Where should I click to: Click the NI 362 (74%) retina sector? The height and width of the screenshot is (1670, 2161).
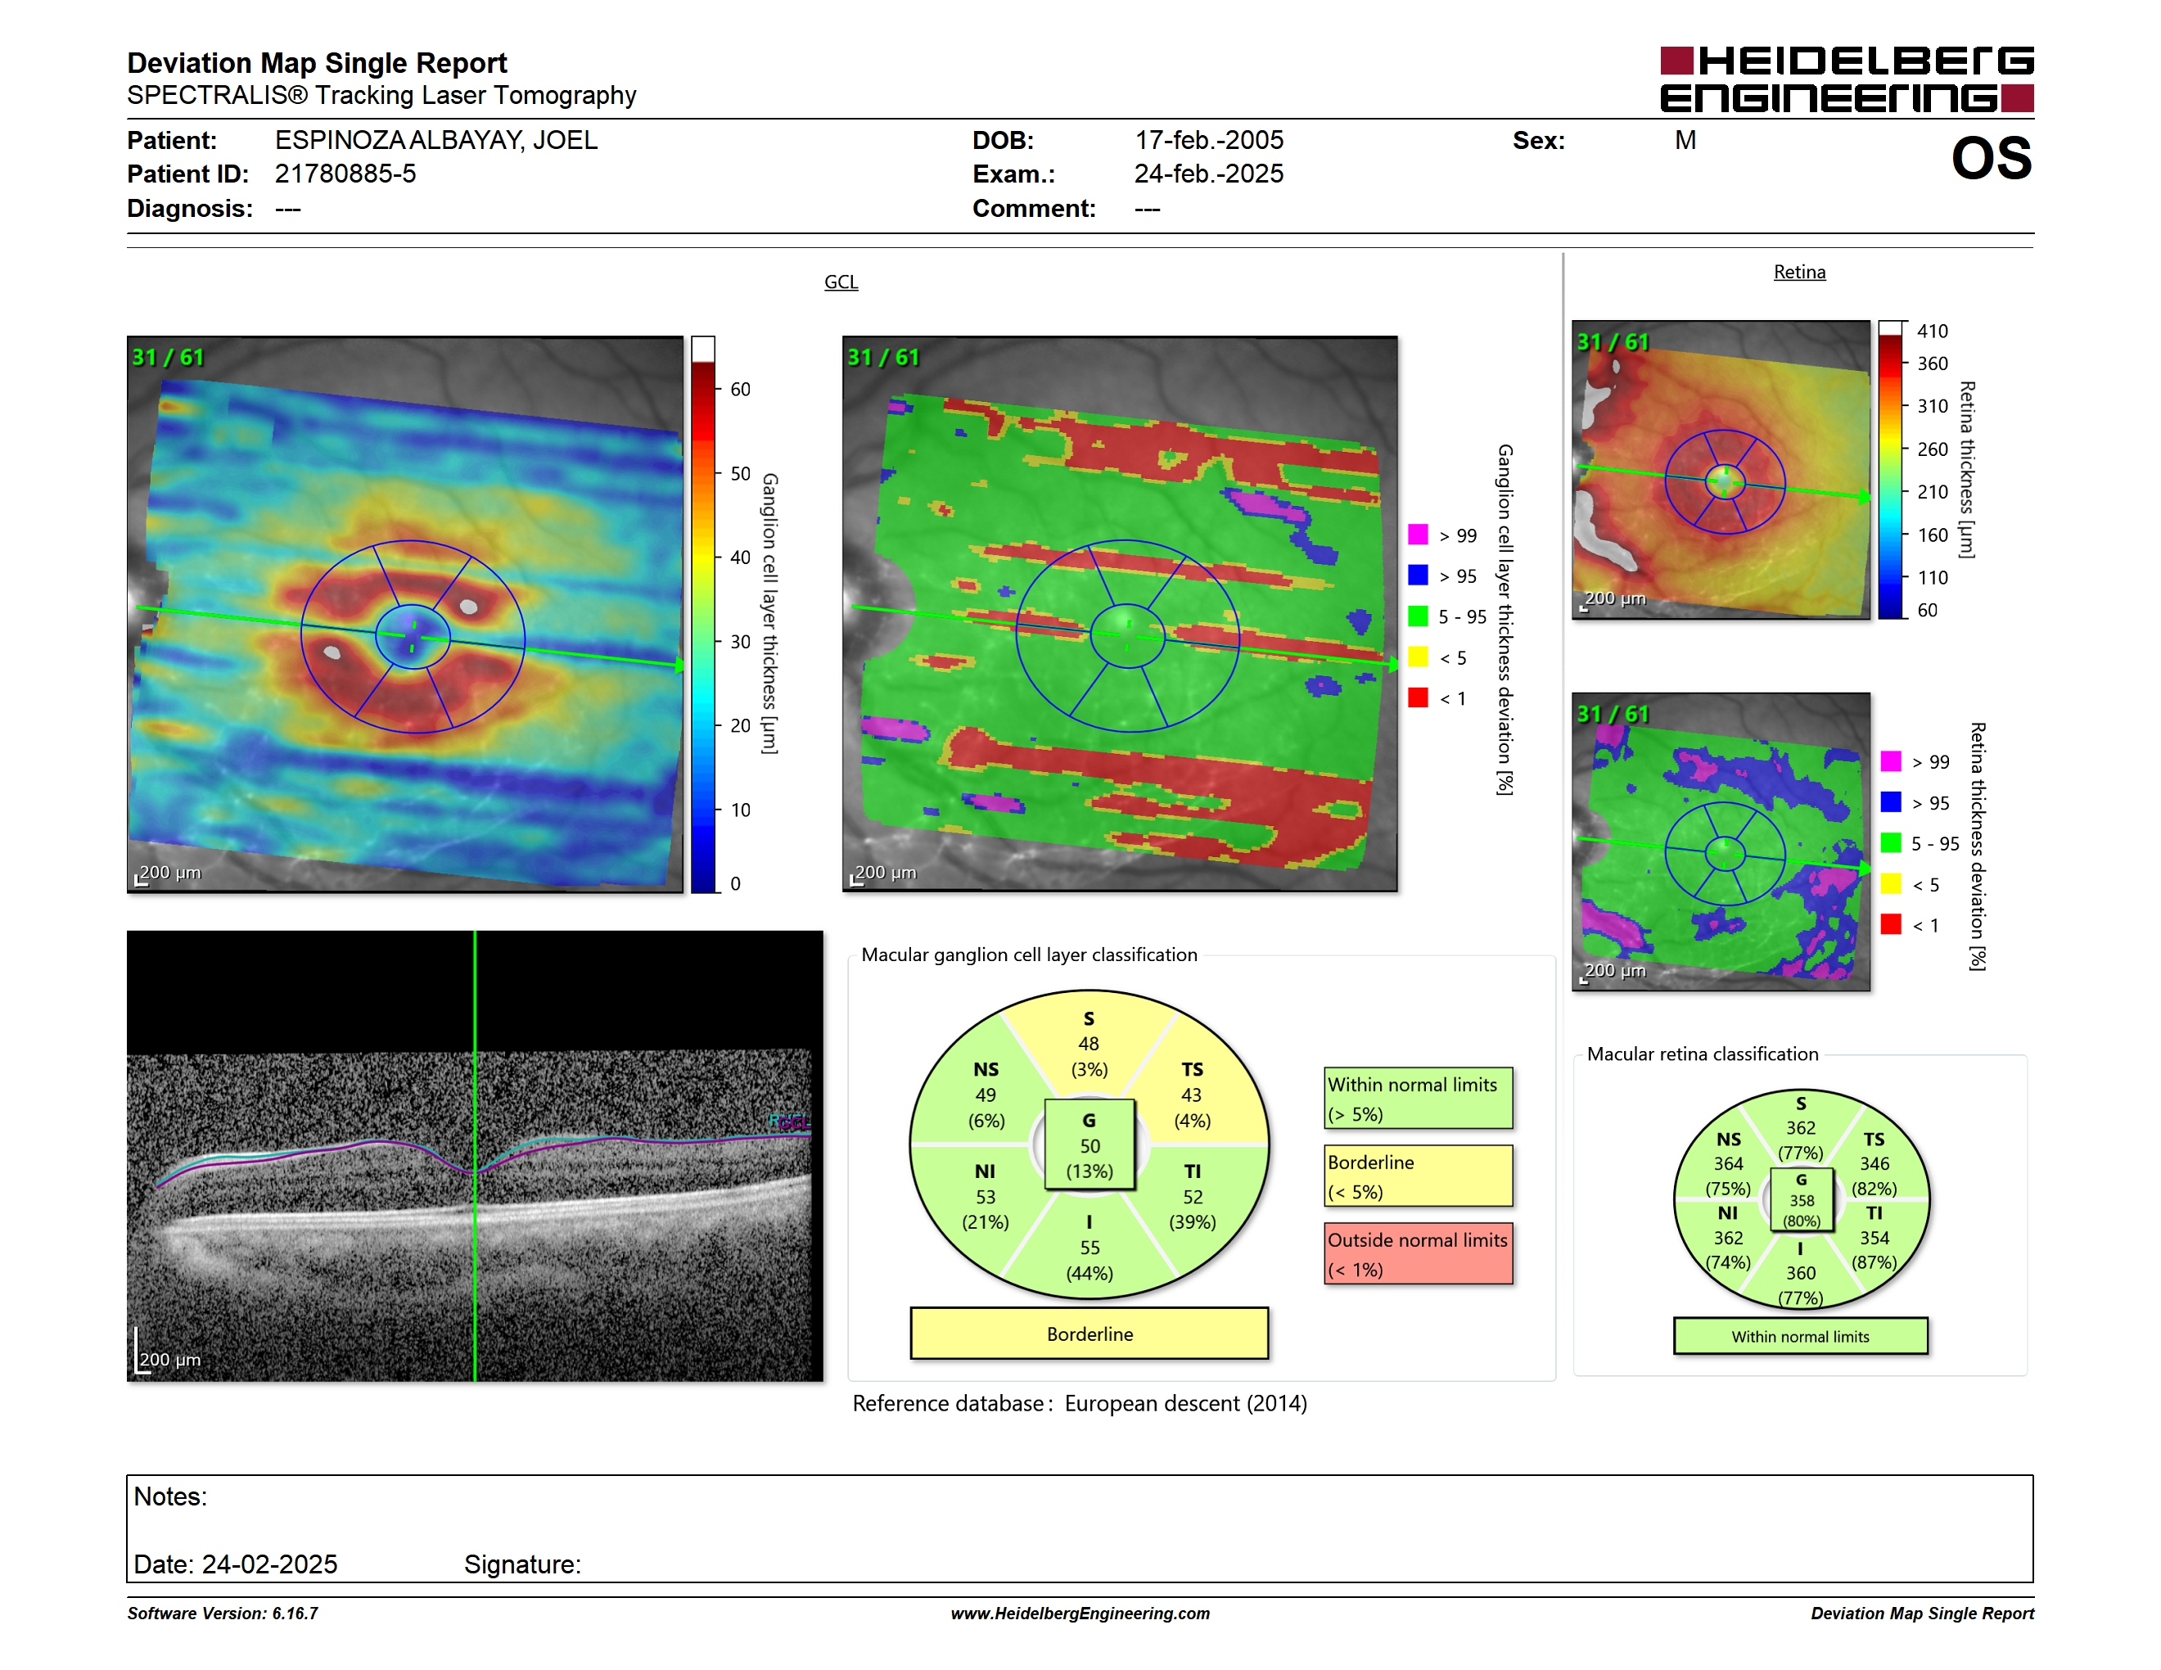pos(1729,1237)
